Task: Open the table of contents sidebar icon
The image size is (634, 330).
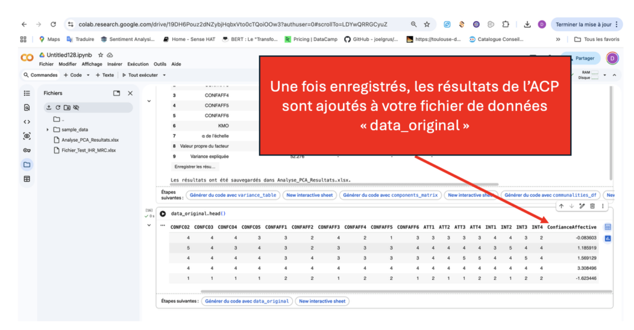Action: point(27,93)
